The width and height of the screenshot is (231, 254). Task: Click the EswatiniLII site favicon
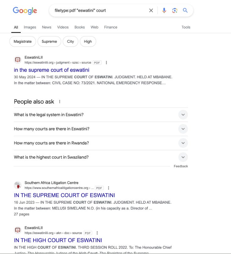17,60
